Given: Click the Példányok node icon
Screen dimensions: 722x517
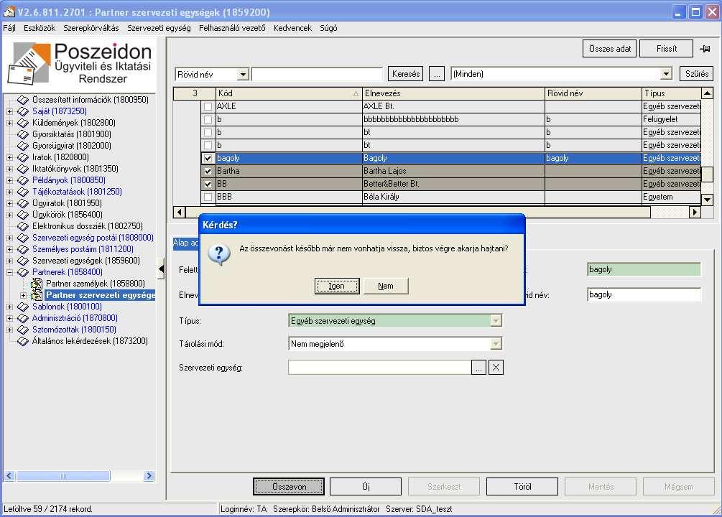Looking at the screenshot, I should (x=22, y=180).
